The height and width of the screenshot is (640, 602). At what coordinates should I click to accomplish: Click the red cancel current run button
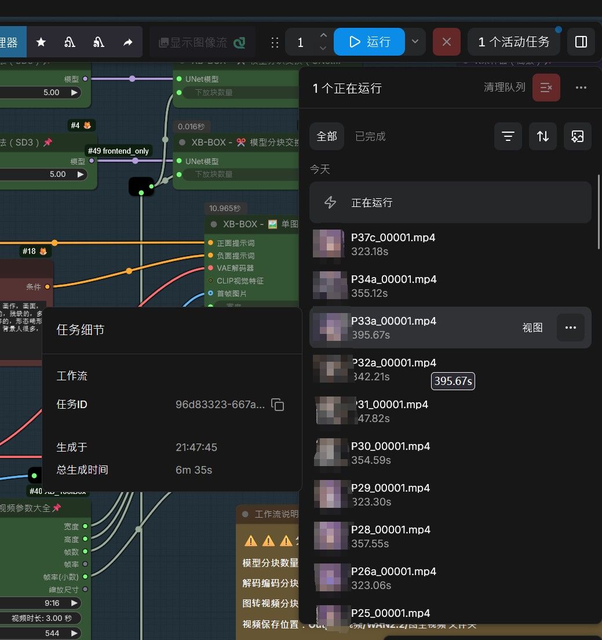[447, 42]
